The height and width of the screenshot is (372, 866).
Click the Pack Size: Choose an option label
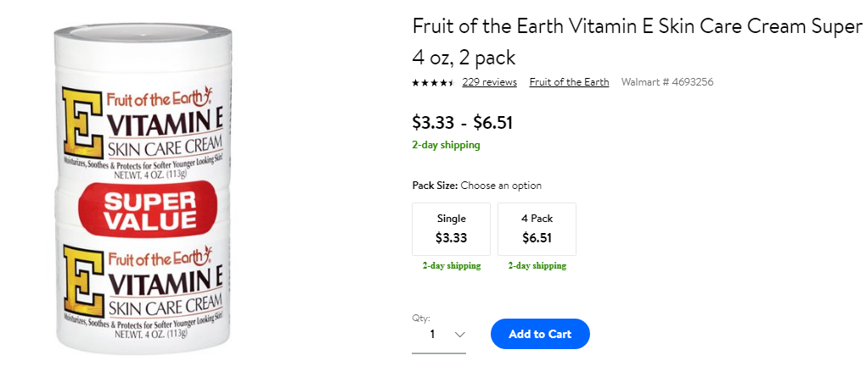click(x=476, y=186)
